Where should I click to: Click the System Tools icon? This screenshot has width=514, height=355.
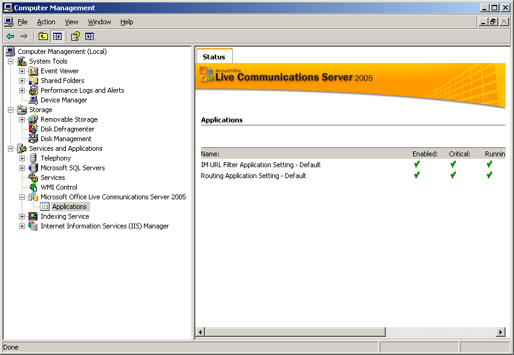[22, 61]
